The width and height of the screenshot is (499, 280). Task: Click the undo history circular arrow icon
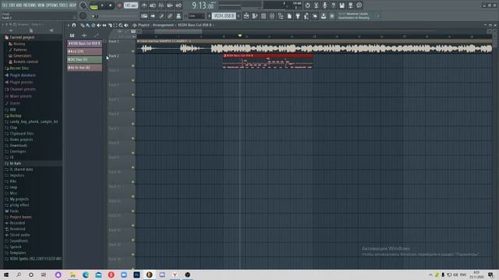click(x=307, y=5)
